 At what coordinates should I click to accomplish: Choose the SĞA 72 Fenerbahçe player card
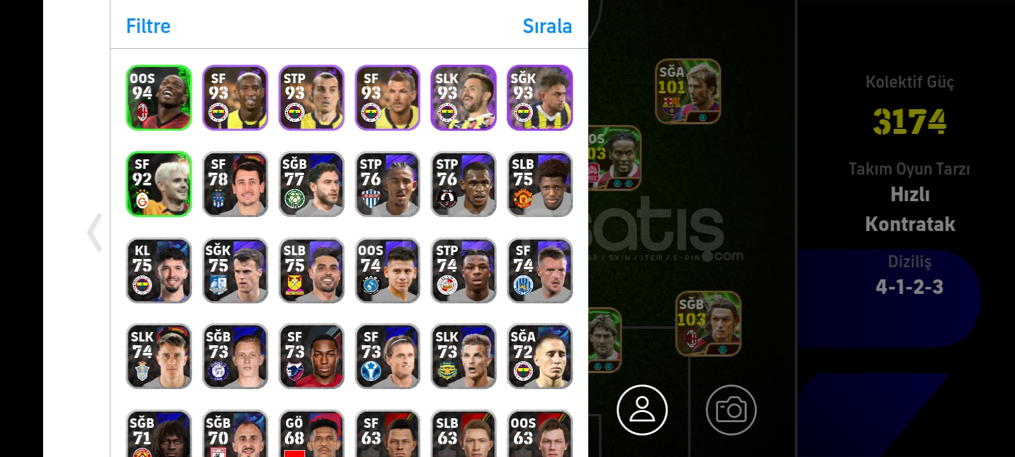pyautogui.click(x=540, y=356)
